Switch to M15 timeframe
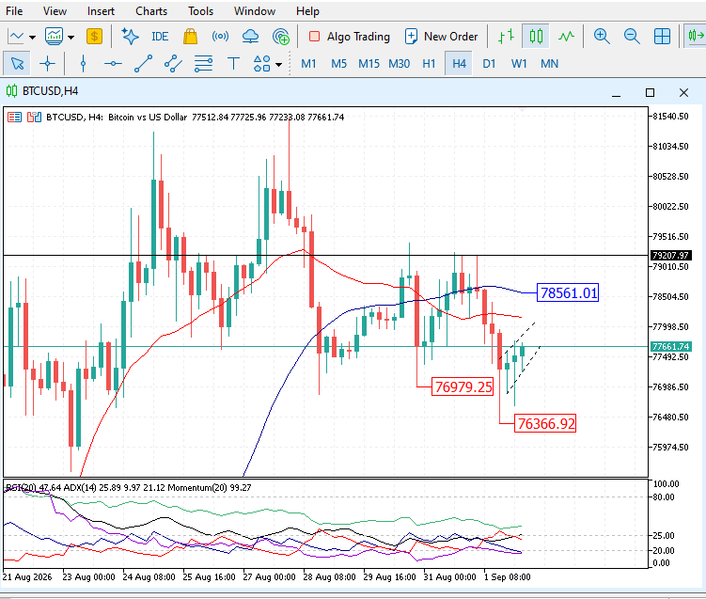The image size is (706, 599). coord(369,64)
